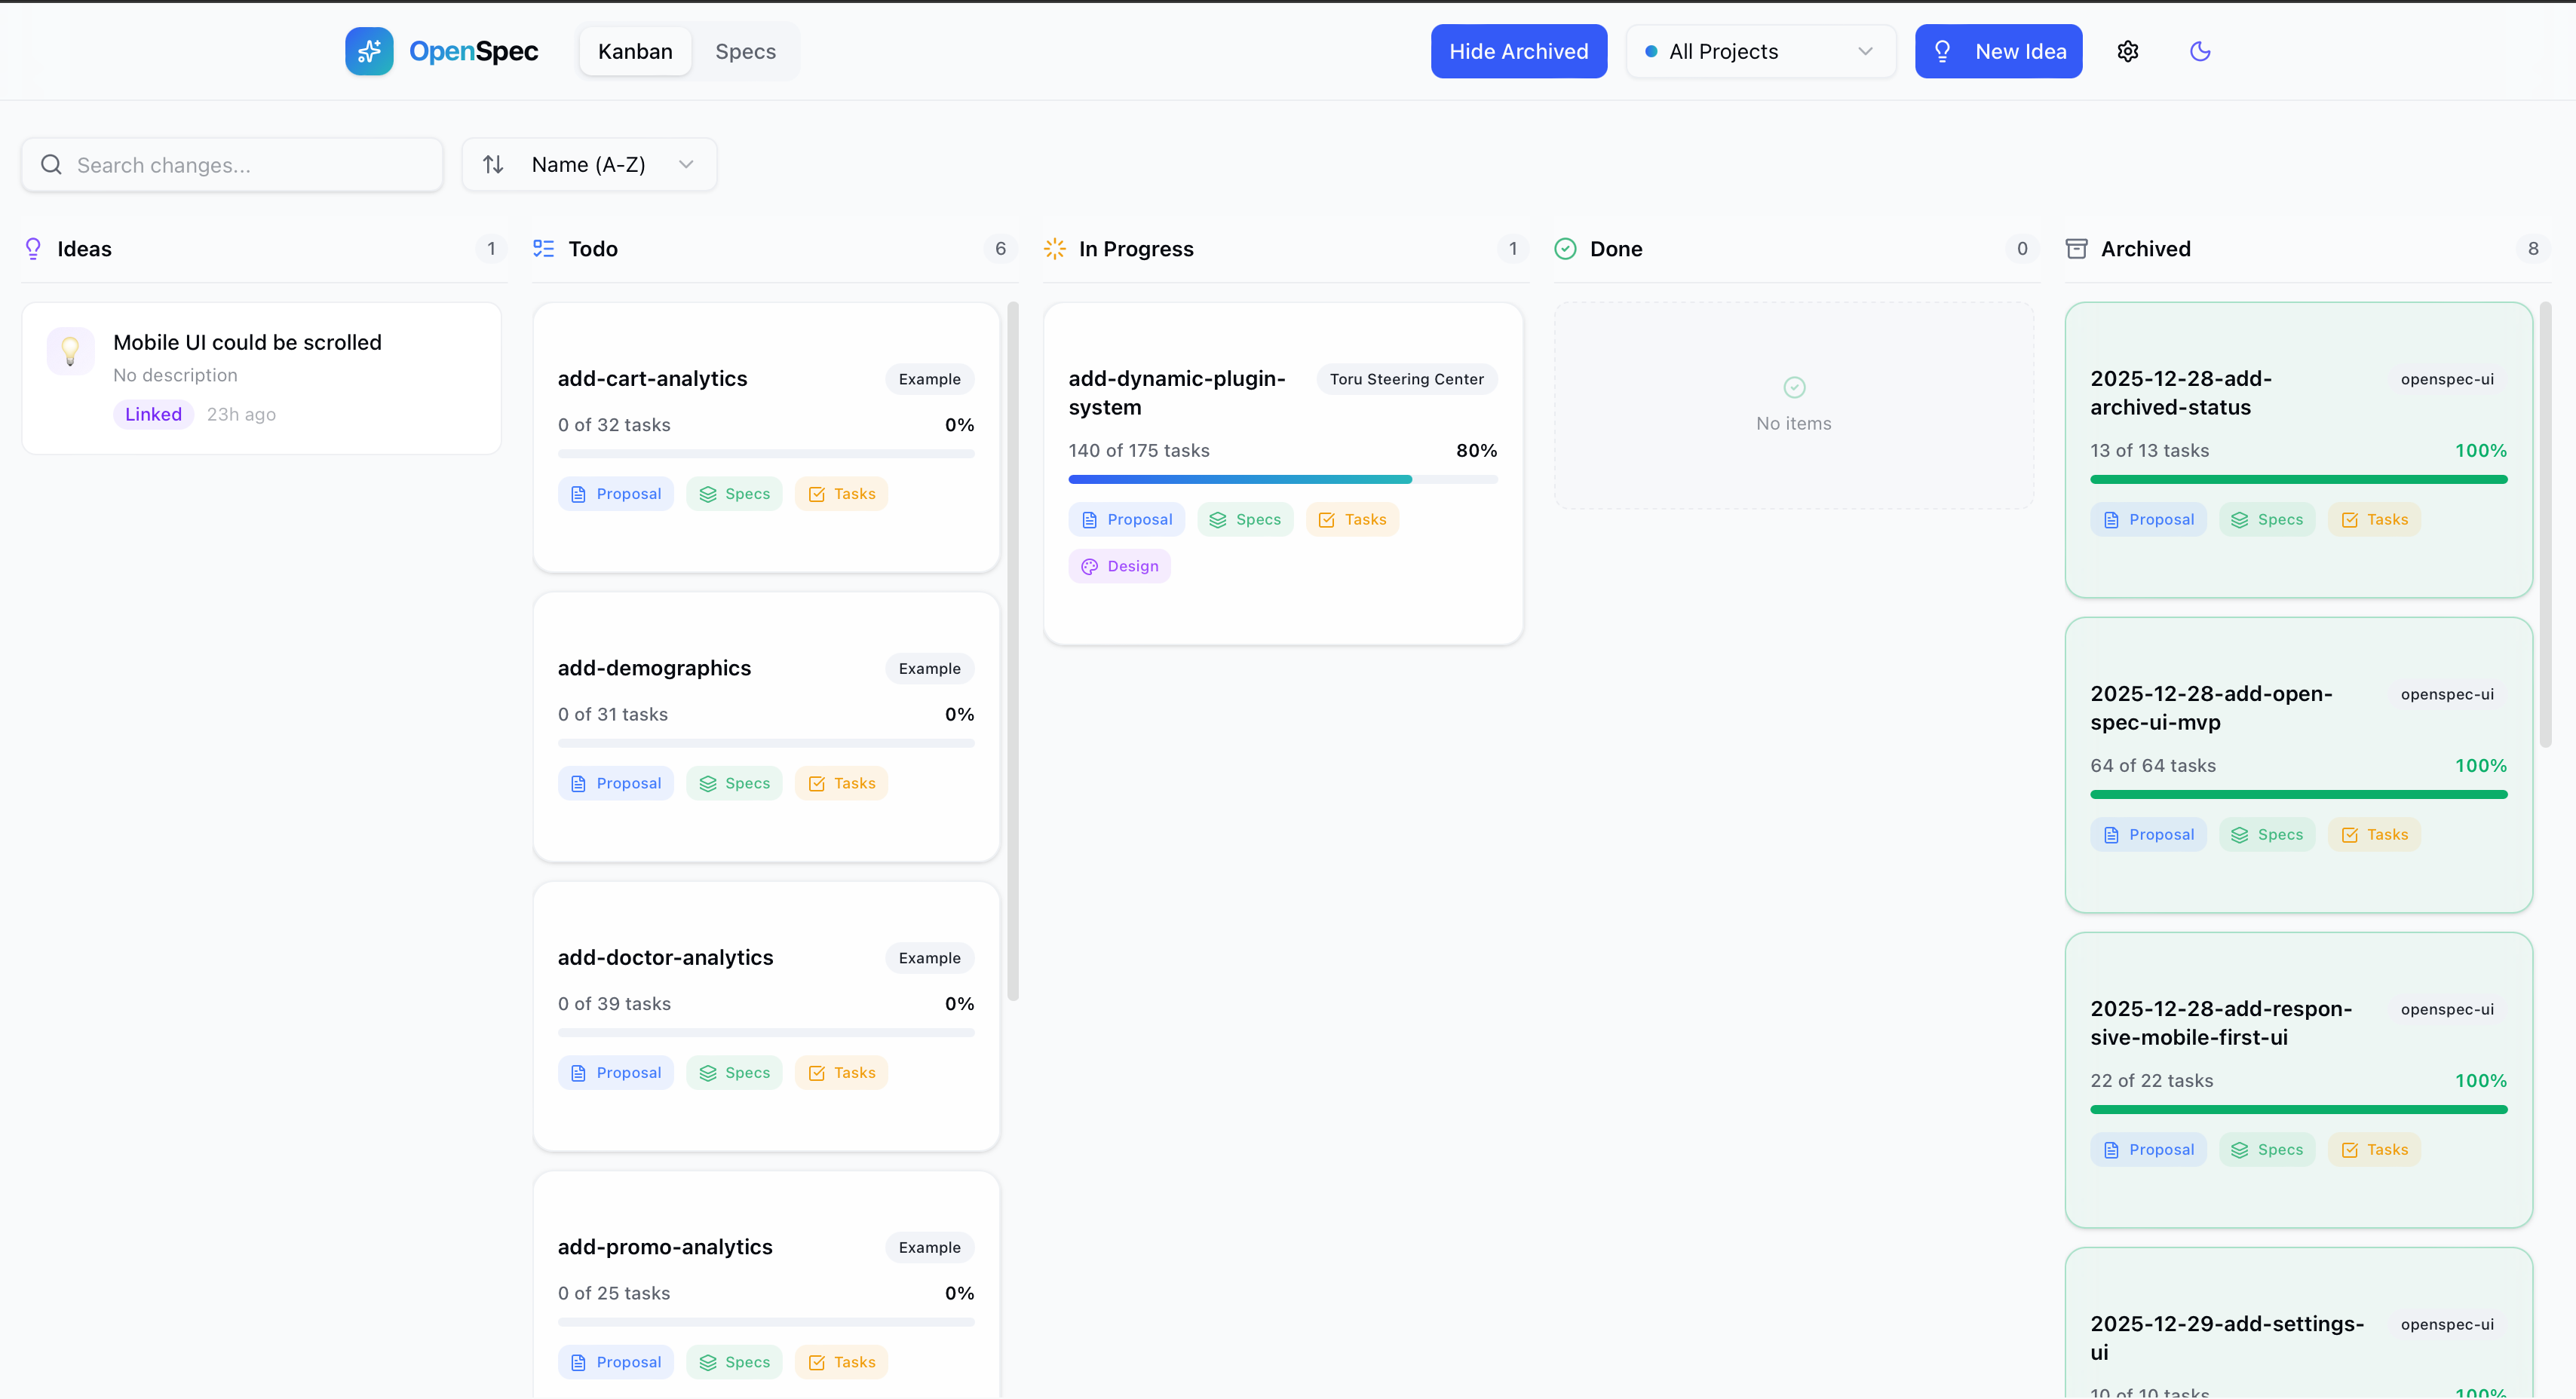Click the Linked badge on idea card
The width and height of the screenshot is (2576, 1399).
pos(153,414)
